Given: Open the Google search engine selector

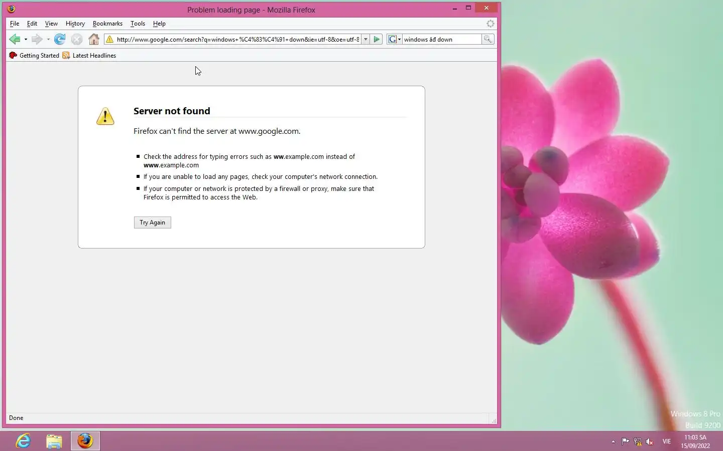Looking at the screenshot, I should [x=395, y=39].
